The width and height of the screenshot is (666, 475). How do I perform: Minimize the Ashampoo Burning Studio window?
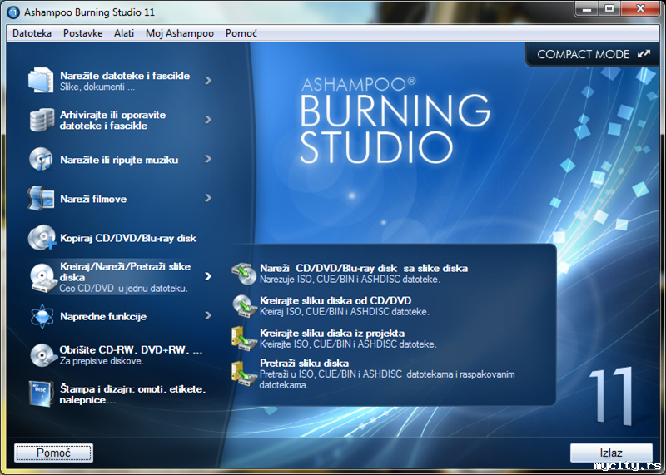pos(587,9)
